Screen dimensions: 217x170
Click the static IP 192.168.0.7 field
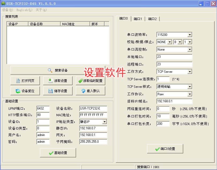coord(93,129)
